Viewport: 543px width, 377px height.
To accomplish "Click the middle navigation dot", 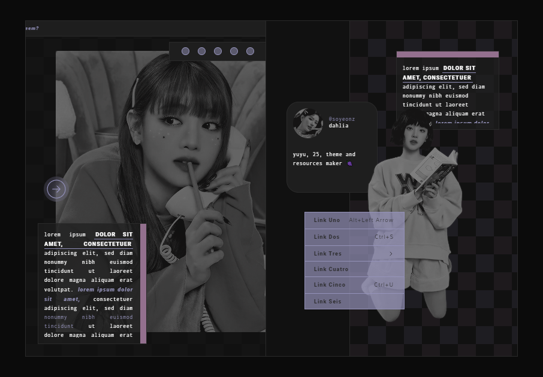I will (218, 51).
